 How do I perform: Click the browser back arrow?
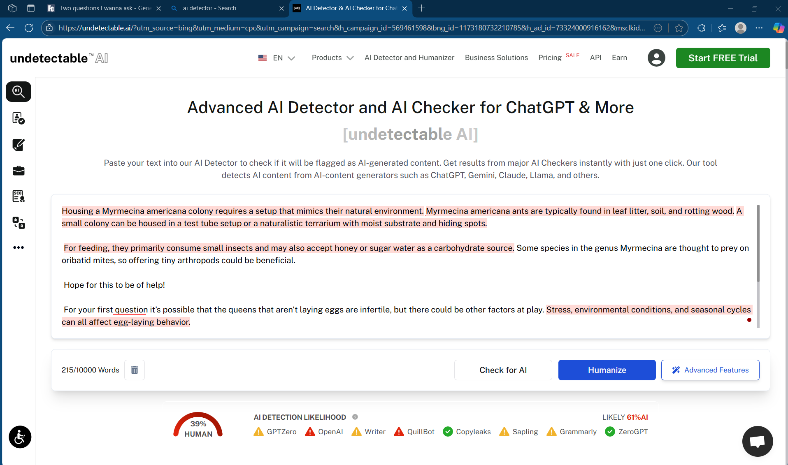click(x=10, y=28)
